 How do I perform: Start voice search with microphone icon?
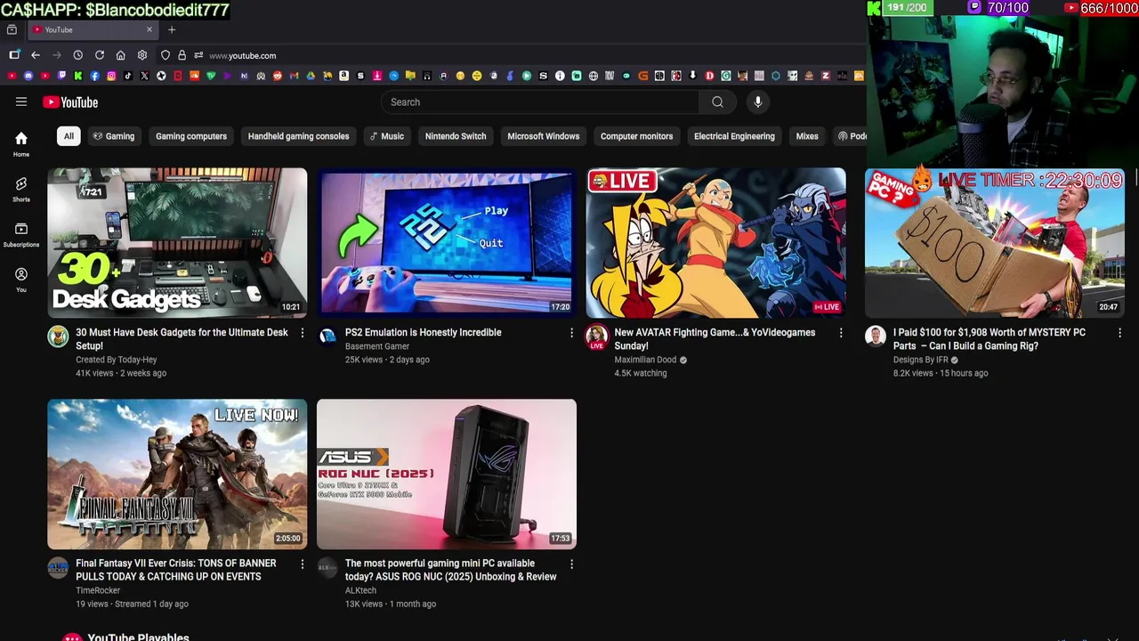[757, 101]
